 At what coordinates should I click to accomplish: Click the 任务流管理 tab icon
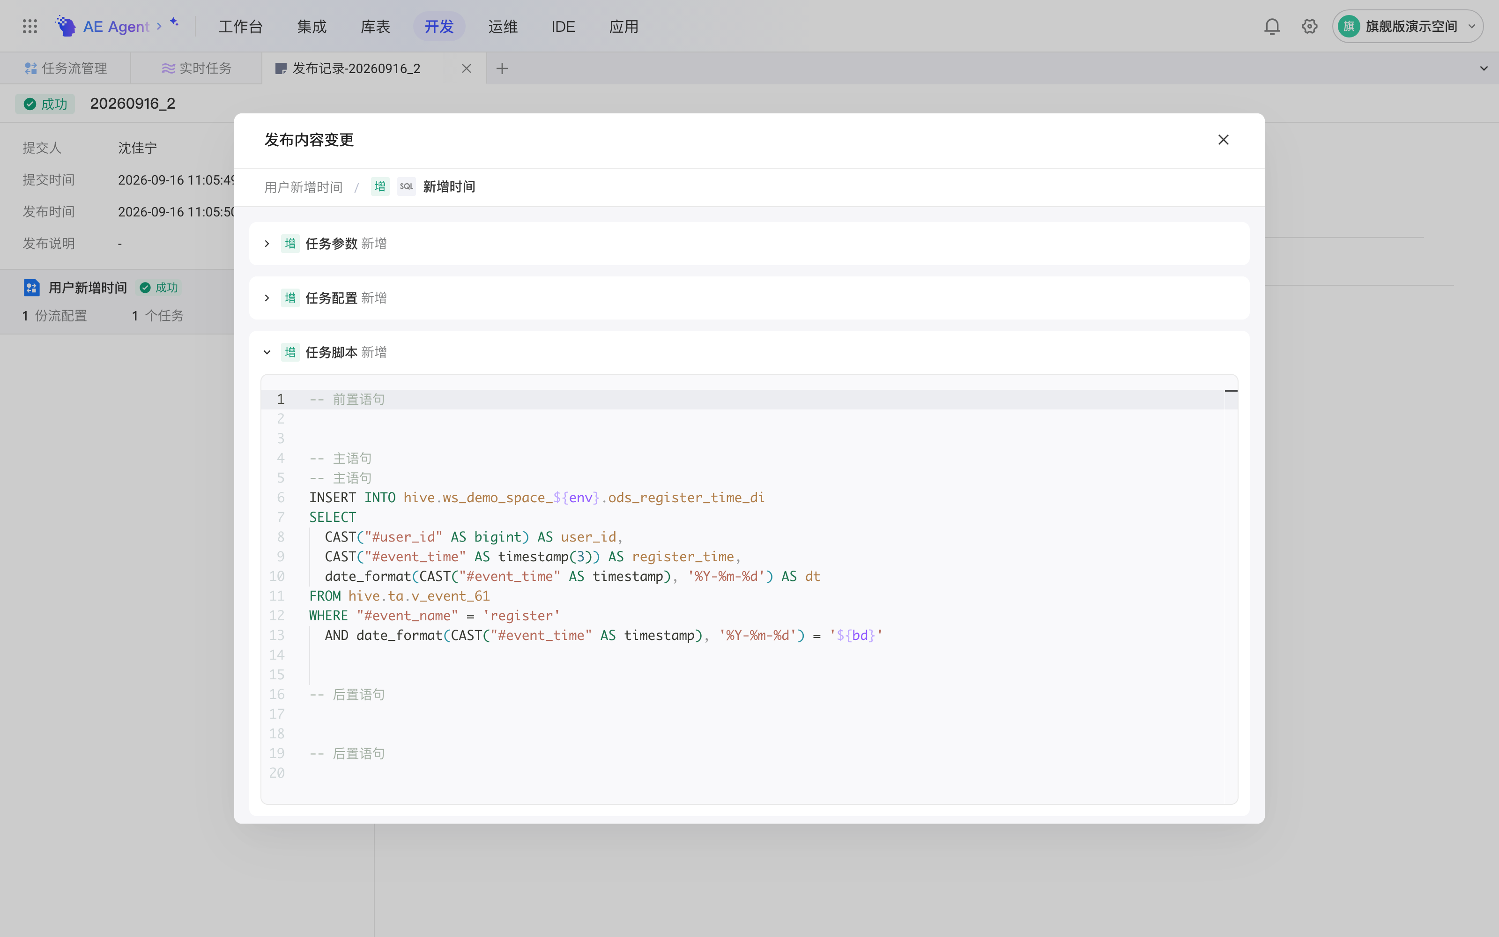click(30, 68)
